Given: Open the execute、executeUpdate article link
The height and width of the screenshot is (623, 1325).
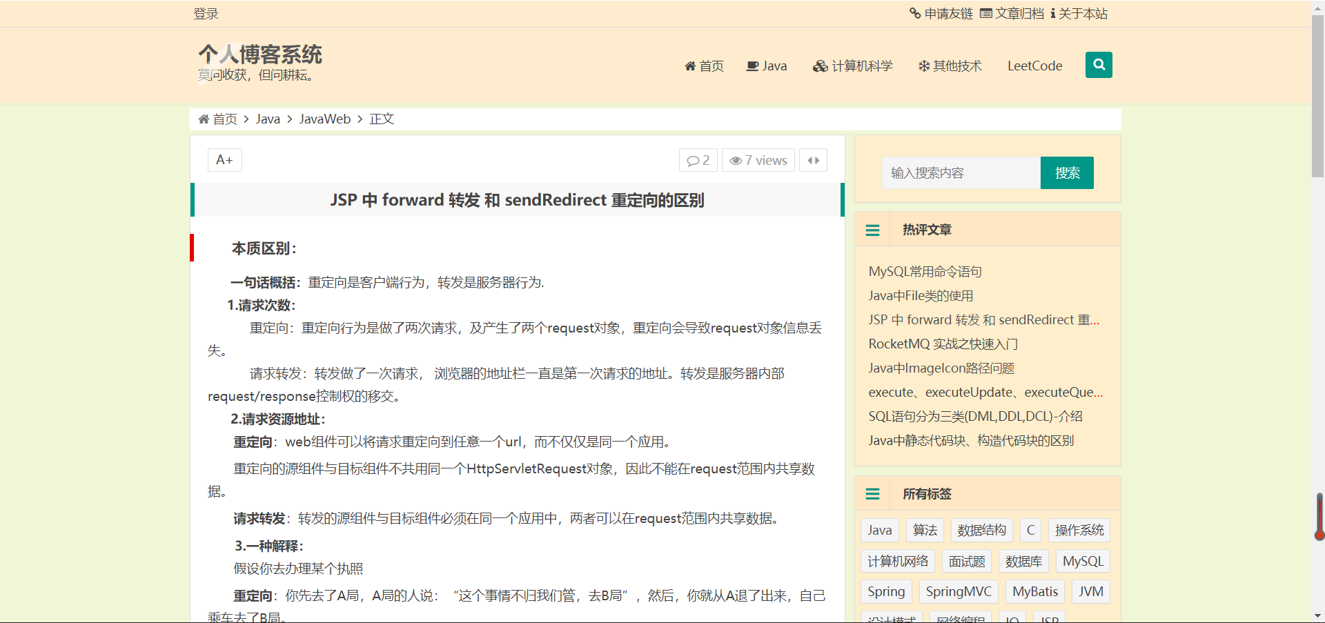Looking at the screenshot, I should click(985, 393).
